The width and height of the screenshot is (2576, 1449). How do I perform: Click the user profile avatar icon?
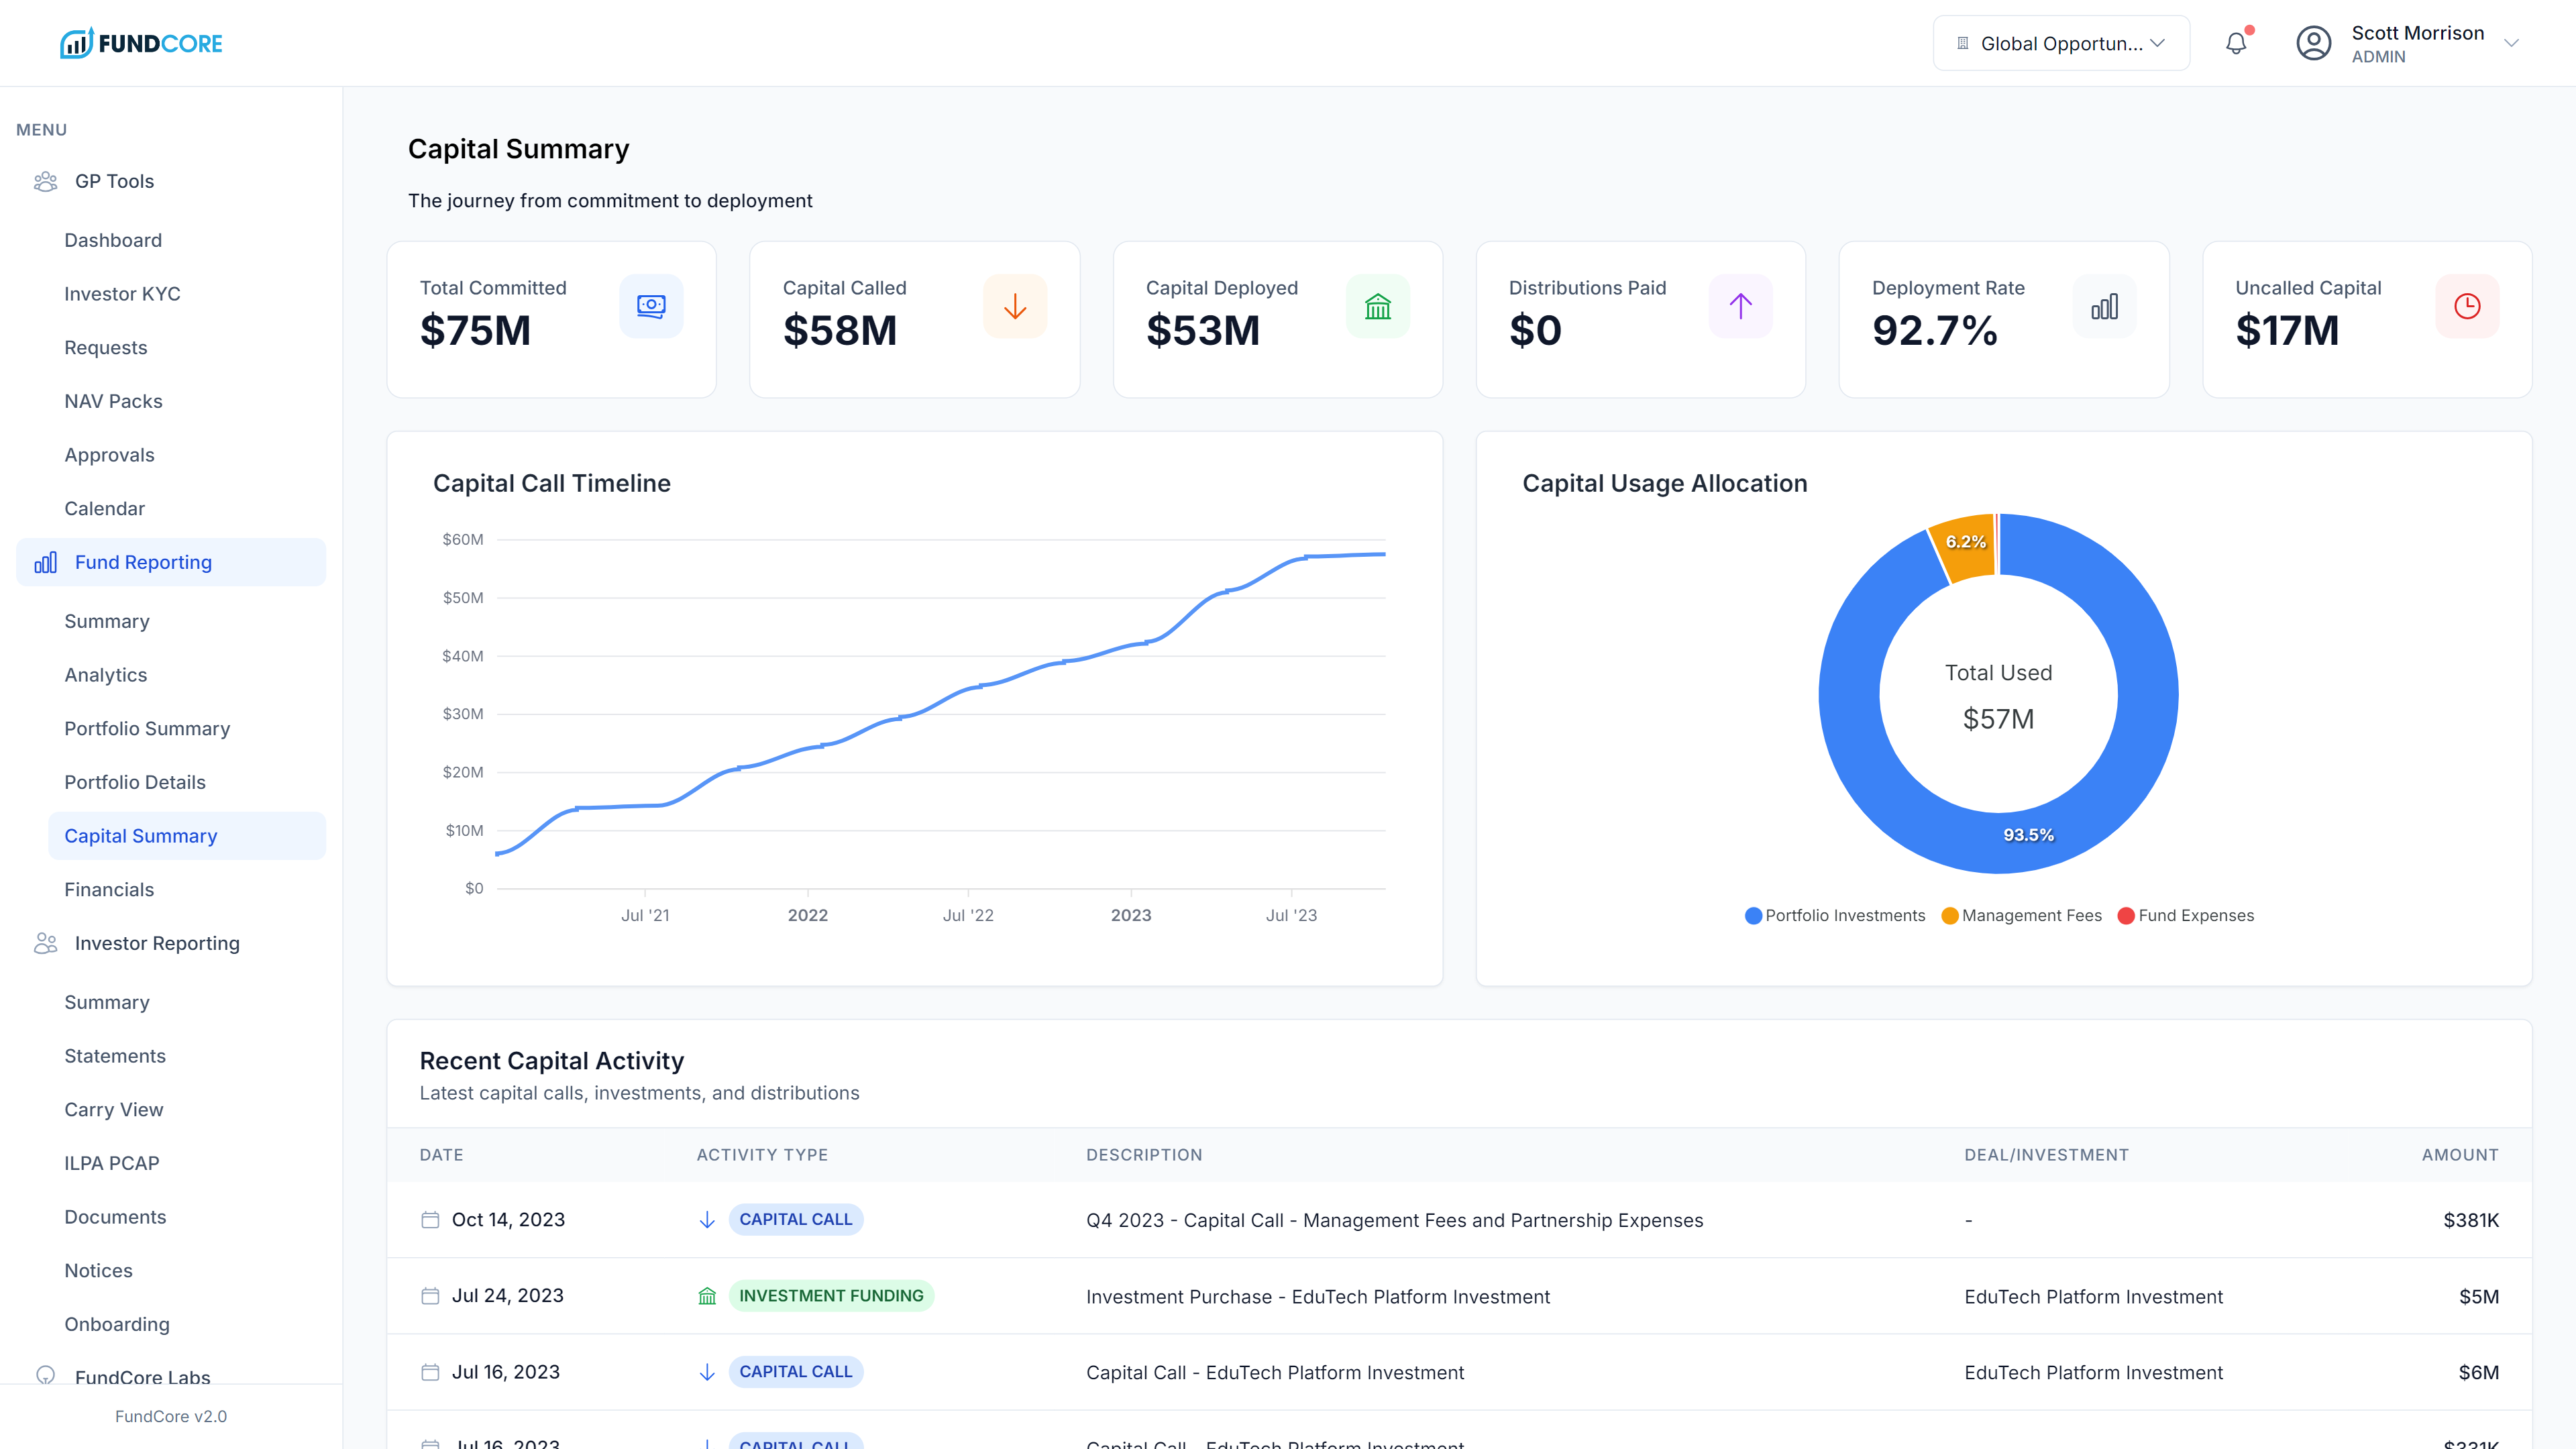[2313, 43]
